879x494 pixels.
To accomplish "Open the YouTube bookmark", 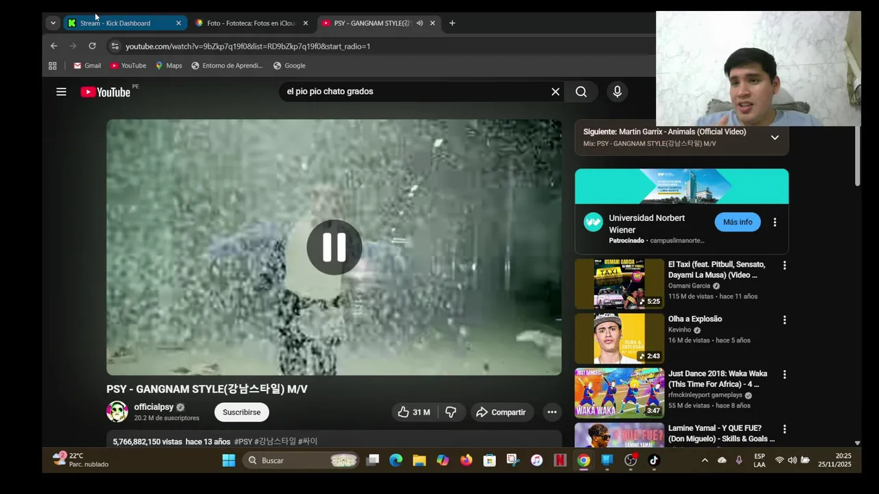I will (128, 66).
